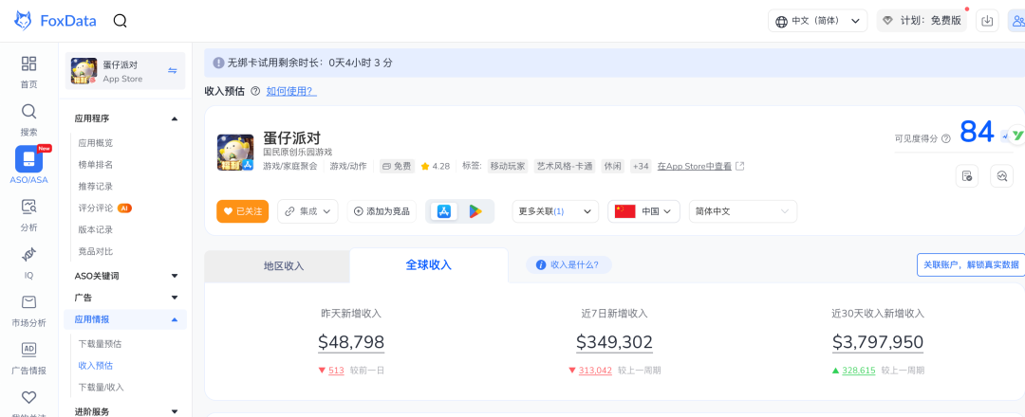Click the heart favorites sidebar icon
1025x417 pixels.
tap(28, 397)
